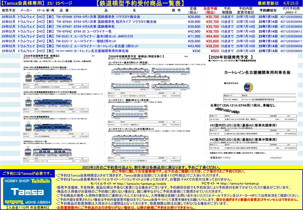The height and width of the screenshot is (210, 303).
Task: Click the 予約制限数 column header
Action: click(x=227, y=10)
